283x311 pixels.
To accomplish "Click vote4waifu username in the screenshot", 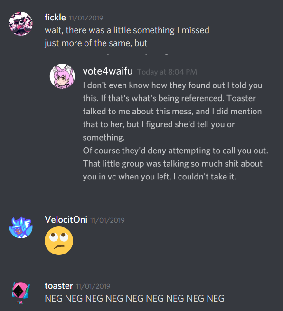I will 108,71.
